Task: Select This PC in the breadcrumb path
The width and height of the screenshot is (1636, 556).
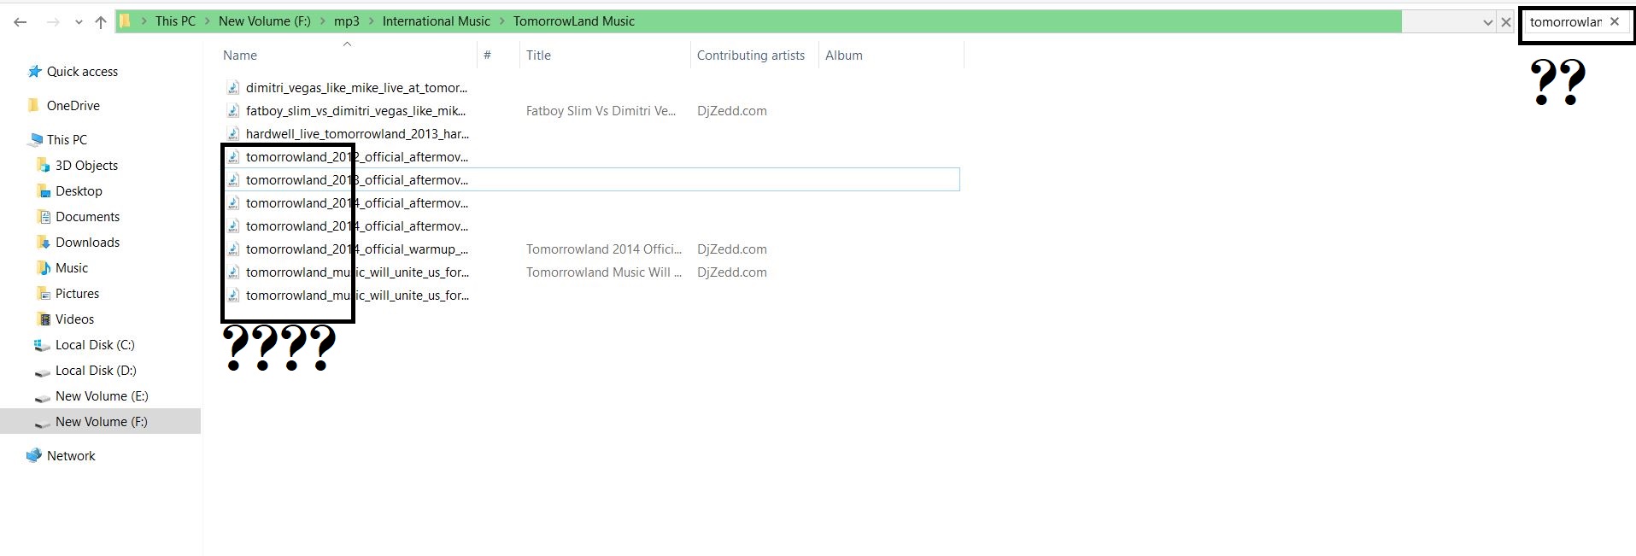Action: coord(175,21)
